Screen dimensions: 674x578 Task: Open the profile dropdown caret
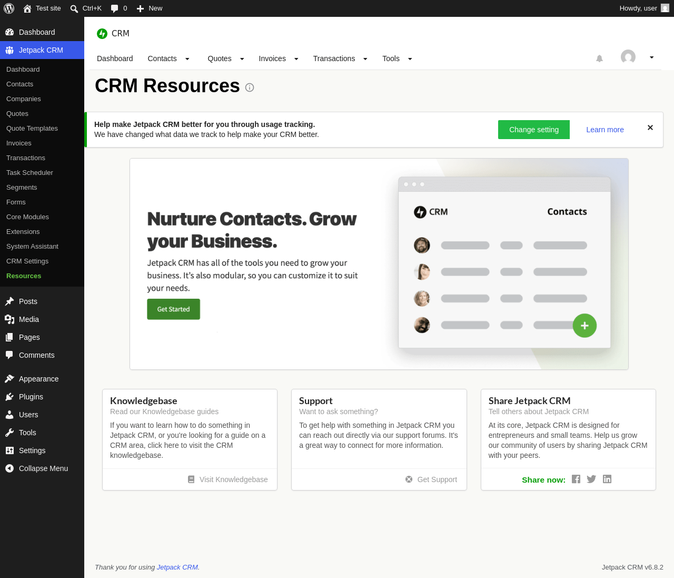pos(651,57)
